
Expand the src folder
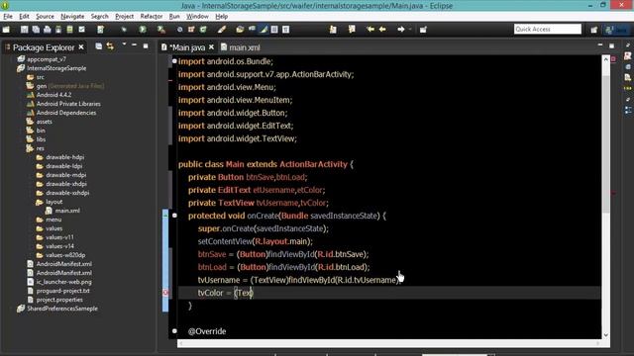pos(40,77)
